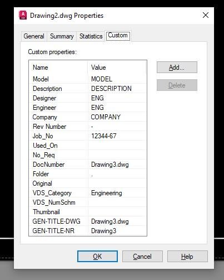
Task: Confirm with the OK button
Action: (97, 257)
